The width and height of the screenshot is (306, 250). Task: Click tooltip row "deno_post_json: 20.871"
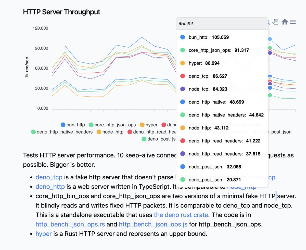[x=222, y=180]
